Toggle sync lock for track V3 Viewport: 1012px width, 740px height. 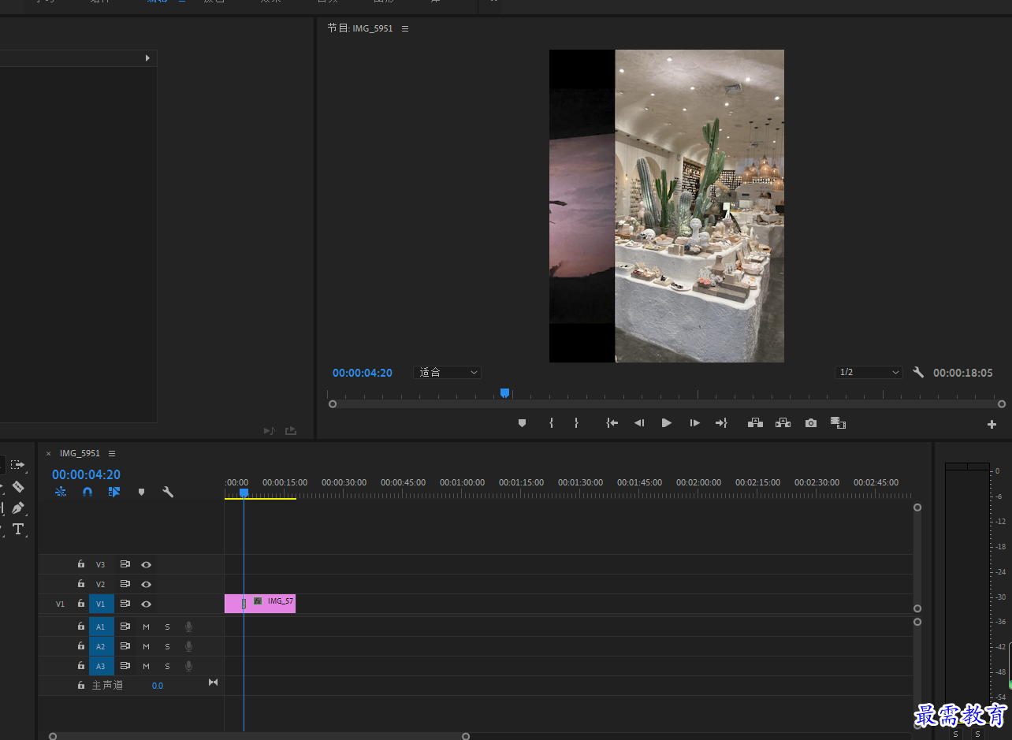[125, 564]
